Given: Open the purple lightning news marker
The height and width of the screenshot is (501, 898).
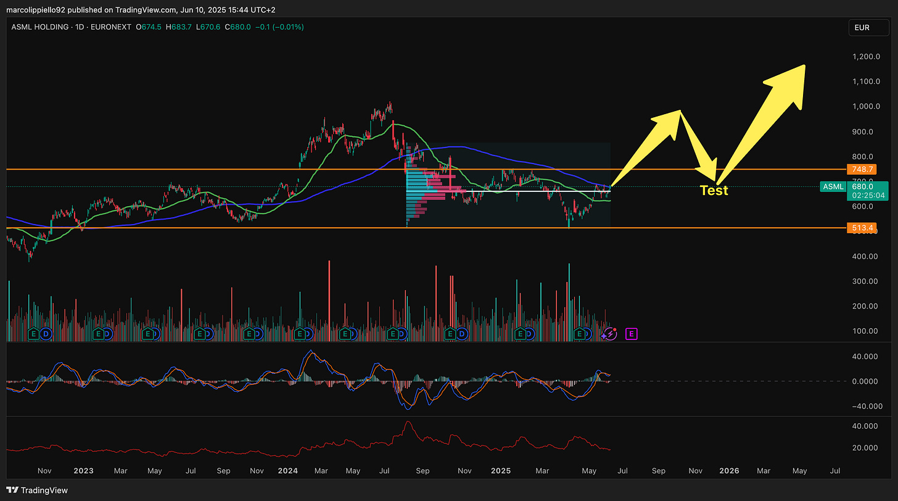Looking at the screenshot, I should coord(610,334).
